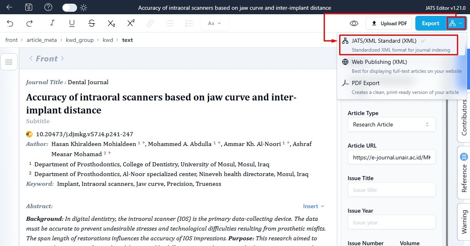Open the Insert dropdown near Abstract
This screenshot has width=470, height=246.
[x=313, y=206]
